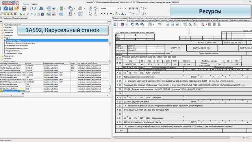This screenshot has width=252, height=142.
Task: Click first icon in document toolbar
Action: 115,24
